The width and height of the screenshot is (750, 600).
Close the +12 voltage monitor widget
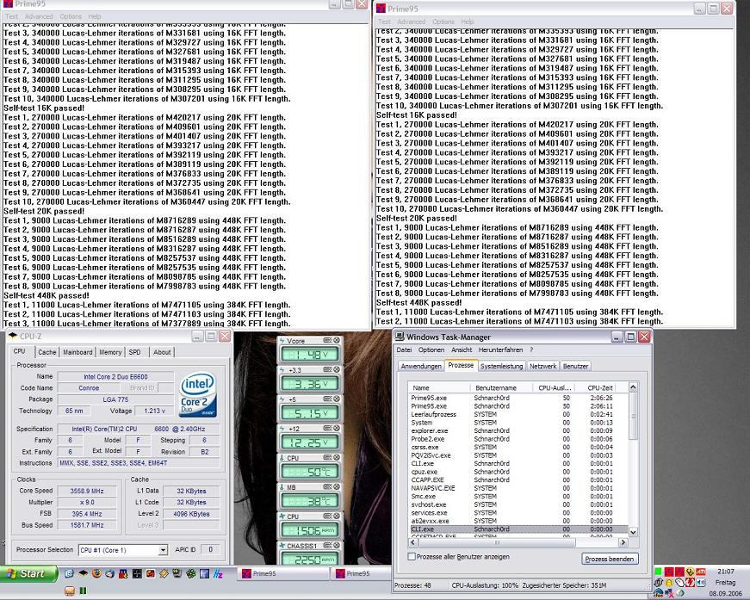[x=337, y=429]
